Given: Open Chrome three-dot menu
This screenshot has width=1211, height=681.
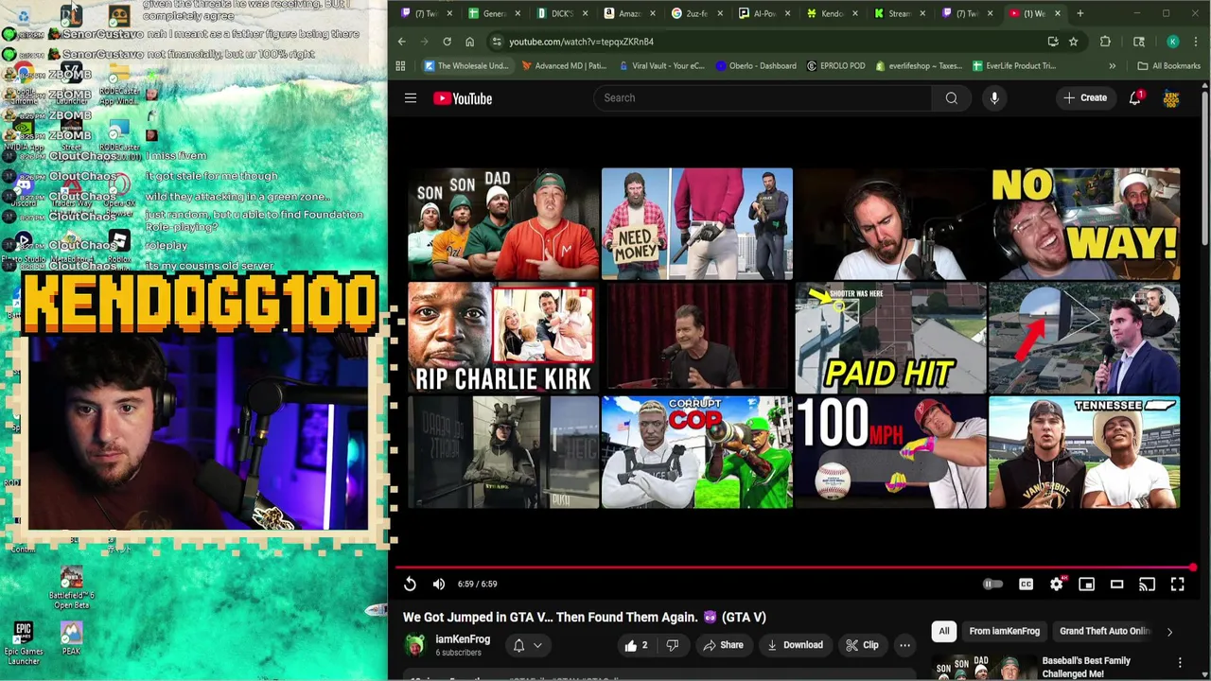Looking at the screenshot, I should tap(1196, 42).
